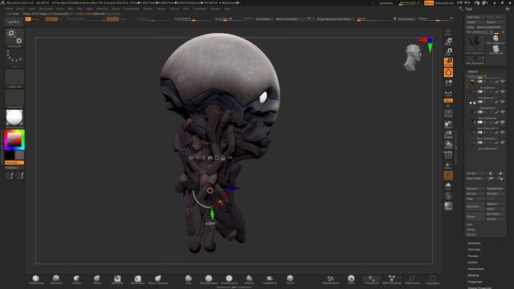Viewport: 514px width, 289px height.
Task: Select the Transpose brush
Action: 371,279
